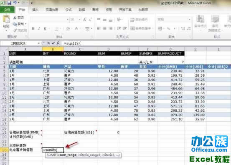Open the Customize Quick Access Toolbar arrow

pos(32,3)
